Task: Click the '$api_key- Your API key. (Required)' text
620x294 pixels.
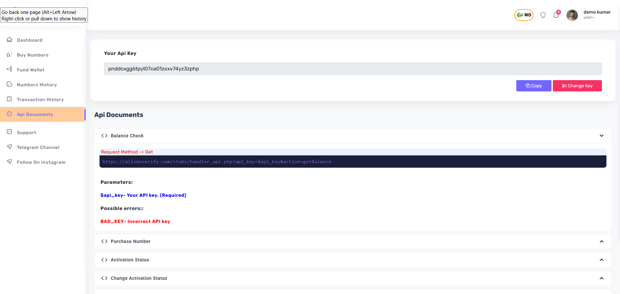Action: [143, 195]
